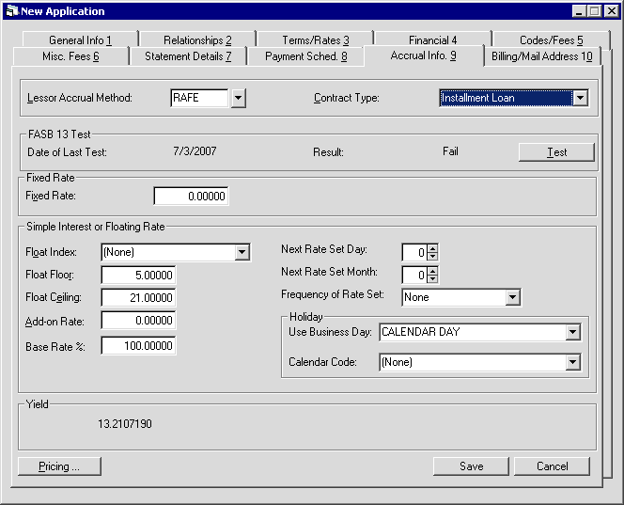The image size is (624, 505).
Task: Expand the Use Business Day dropdown
Action: 572,332
